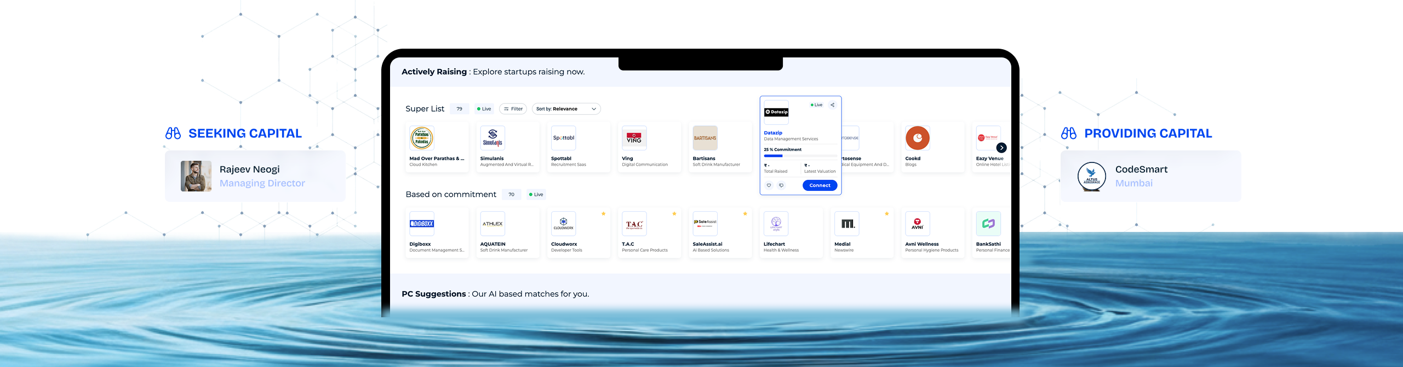
Task: Open the Ving logo tile
Action: [x=634, y=138]
